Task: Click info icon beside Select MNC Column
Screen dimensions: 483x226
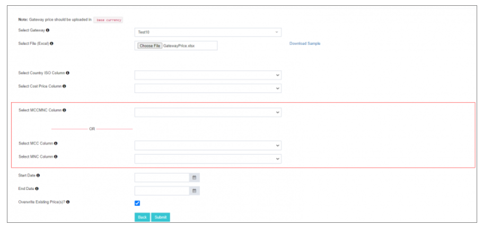Action: click(56, 157)
